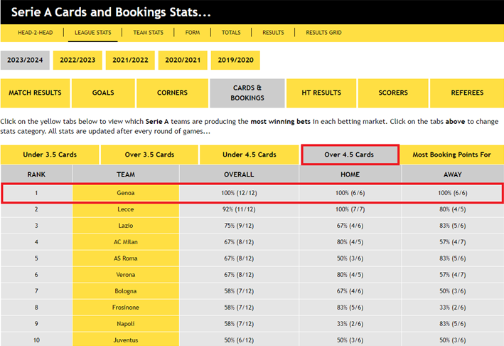This screenshot has width=504, height=346.
Task: Open the Verona team link
Action: pyautogui.click(x=126, y=275)
